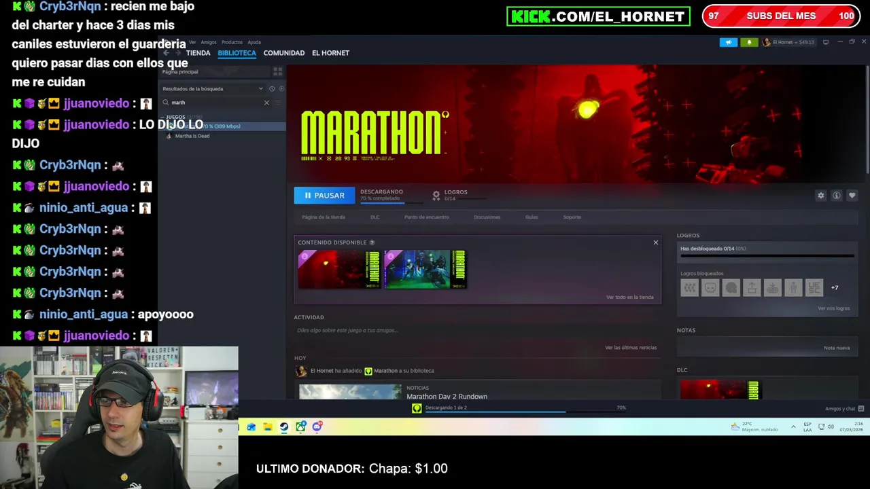Open the Amigos menu
Image resolution: width=870 pixels, height=489 pixels.
pos(209,42)
